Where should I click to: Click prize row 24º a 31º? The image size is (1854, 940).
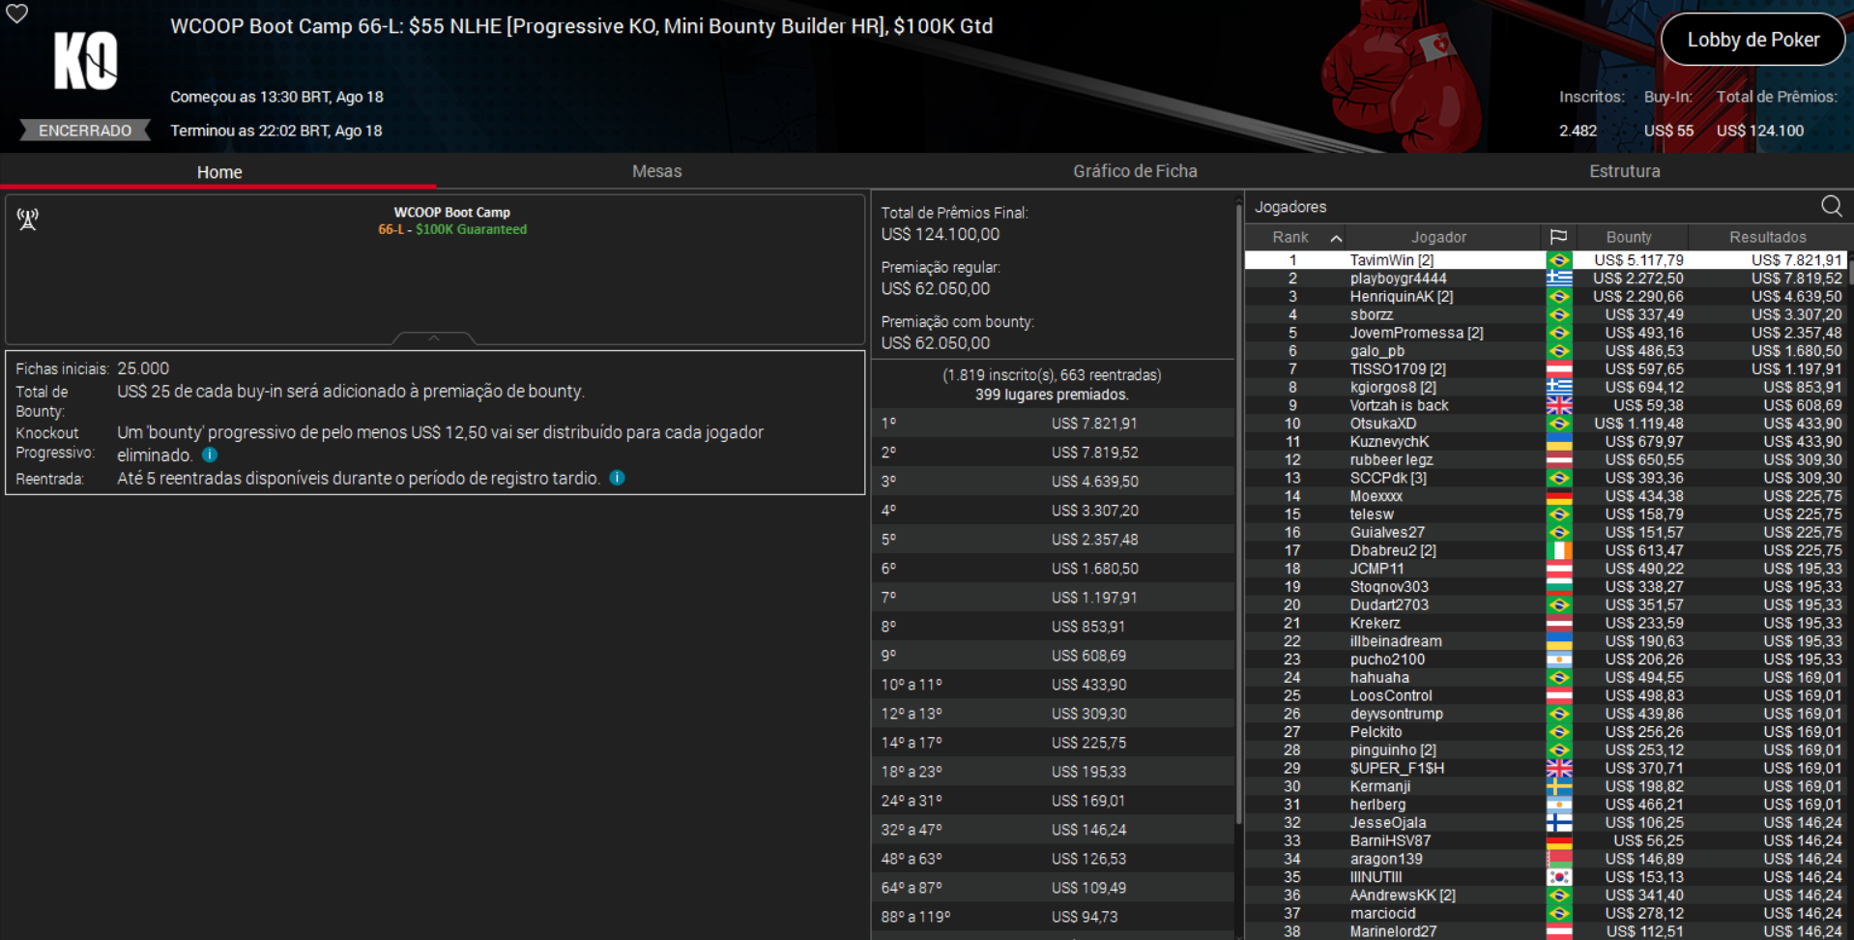(x=1054, y=801)
